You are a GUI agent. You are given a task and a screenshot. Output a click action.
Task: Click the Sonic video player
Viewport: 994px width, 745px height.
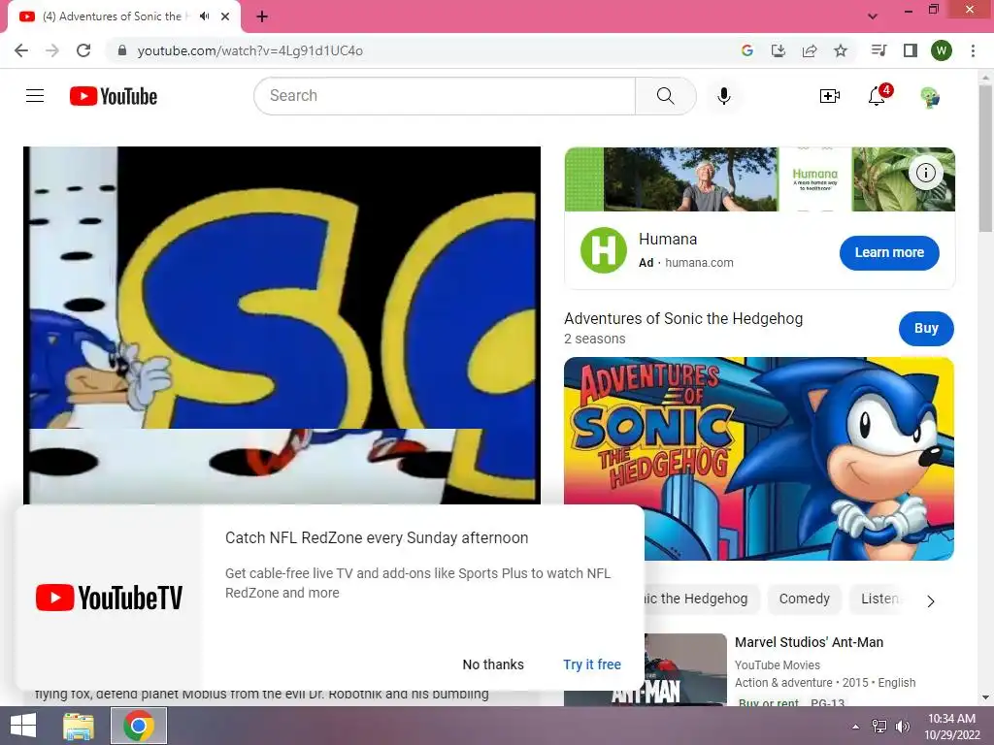(282, 325)
